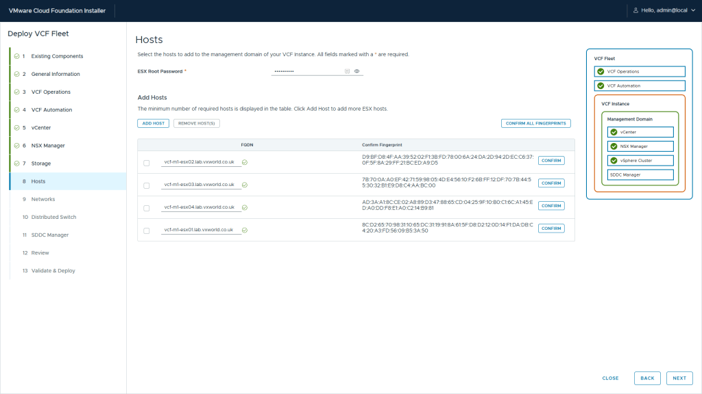Click Confirm All Fingerprints
Screen dimensions: 702x394
point(535,123)
